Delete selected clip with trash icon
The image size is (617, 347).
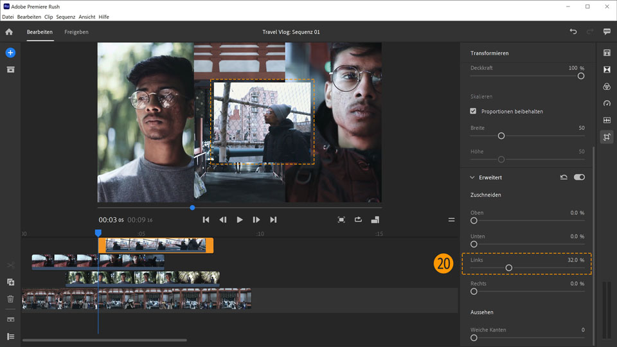tap(10, 299)
